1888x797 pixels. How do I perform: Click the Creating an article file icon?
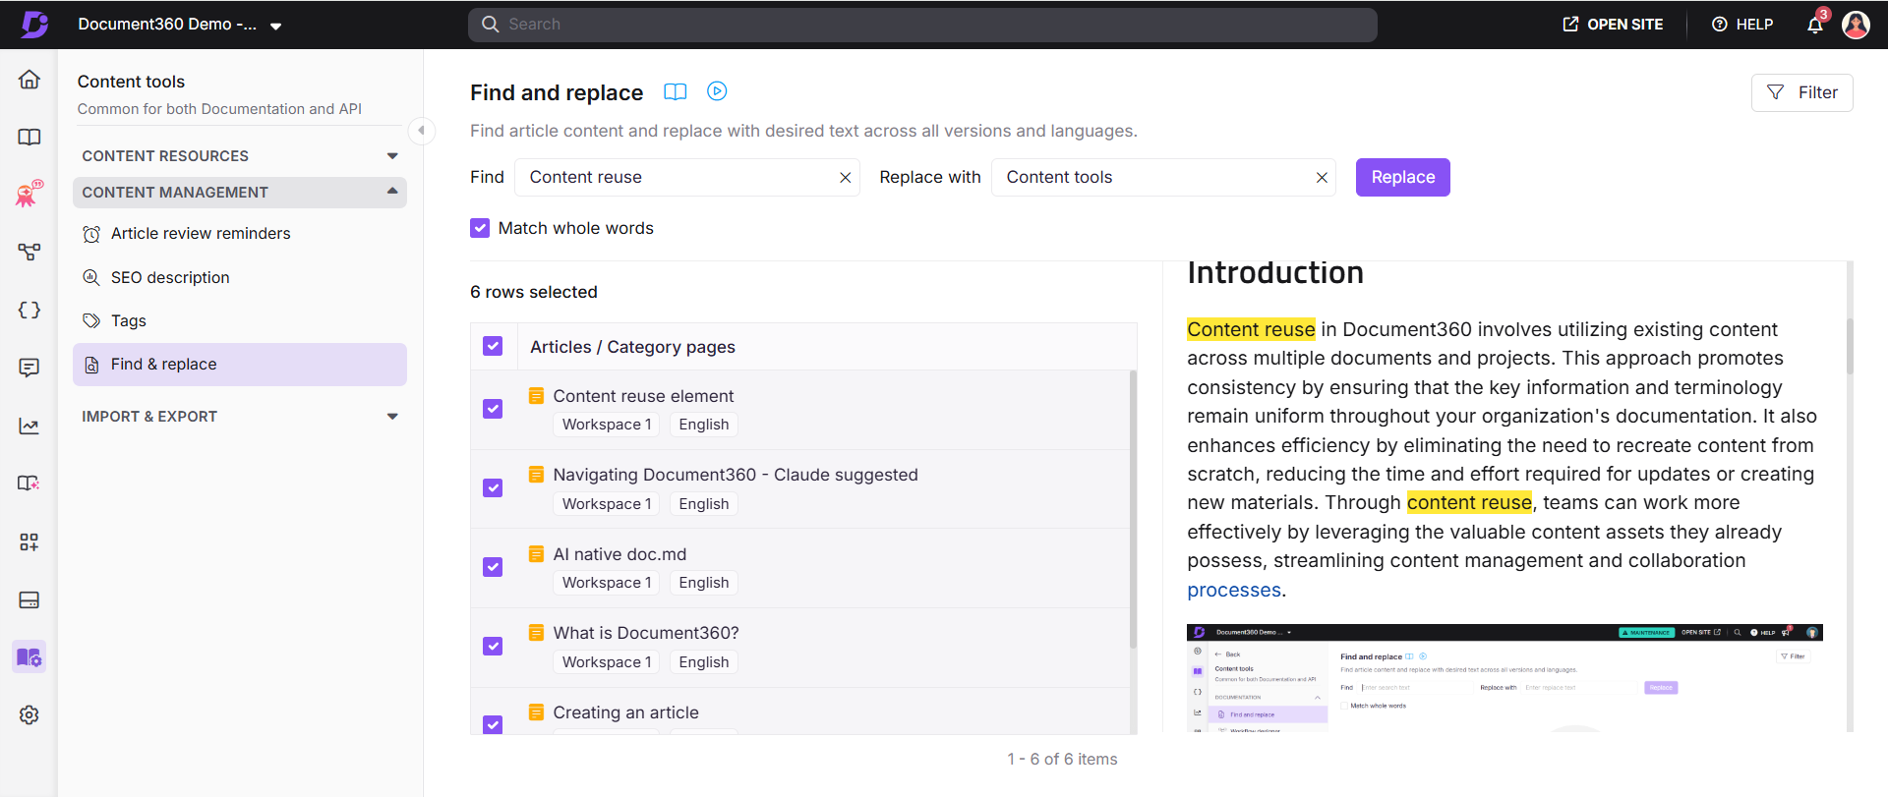[x=536, y=712]
